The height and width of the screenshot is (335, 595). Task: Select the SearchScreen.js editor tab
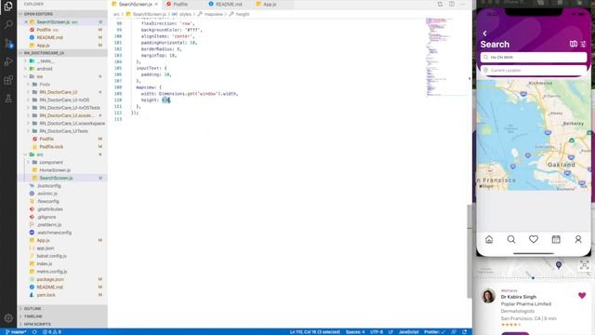[x=135, y=4]
